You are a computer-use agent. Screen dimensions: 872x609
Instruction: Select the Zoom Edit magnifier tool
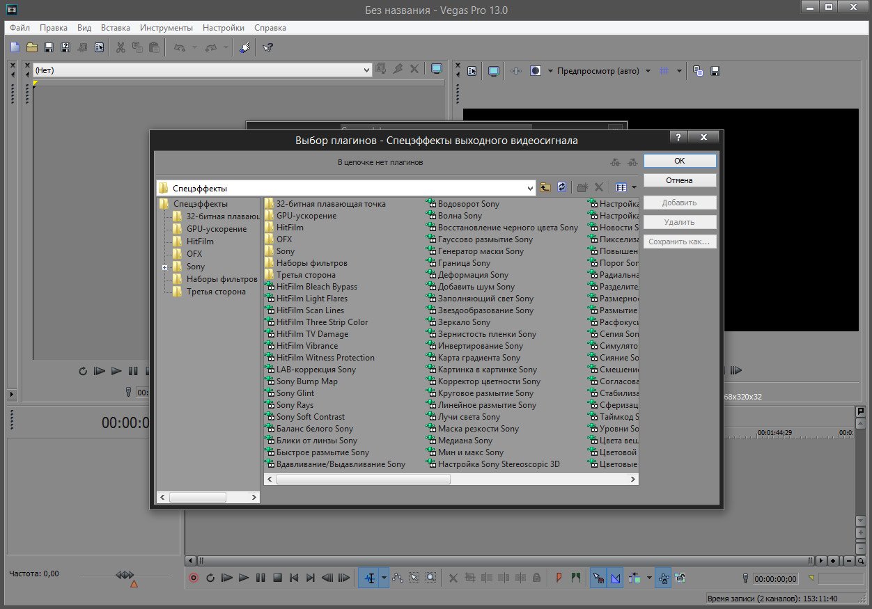coord(431,578)
